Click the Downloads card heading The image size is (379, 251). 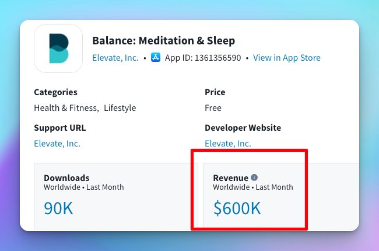66,177
